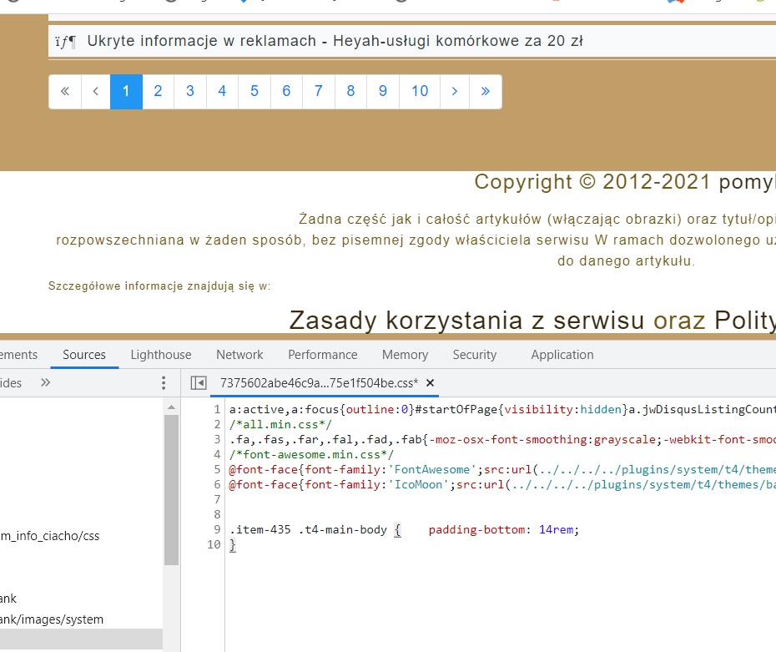776x652 pixels.
Task: Switch to the Security tab
Action: tap(474, 355)
